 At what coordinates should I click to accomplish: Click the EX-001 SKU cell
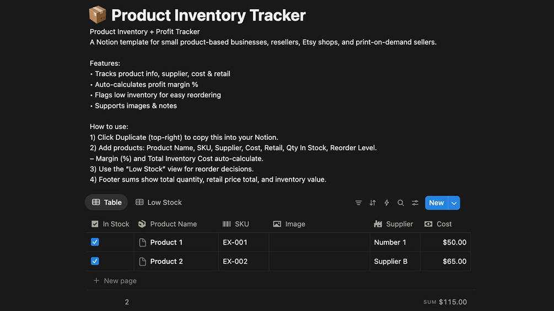coord(235,243)
